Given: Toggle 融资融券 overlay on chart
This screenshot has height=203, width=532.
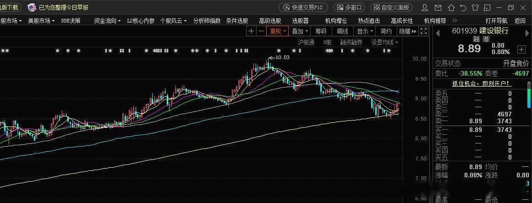Looking at the screenshot, I should [351, 42].
